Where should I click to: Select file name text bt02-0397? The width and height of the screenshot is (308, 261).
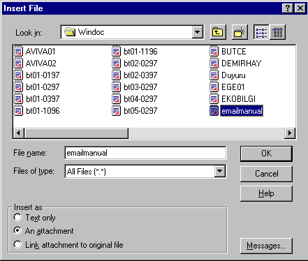140,75
